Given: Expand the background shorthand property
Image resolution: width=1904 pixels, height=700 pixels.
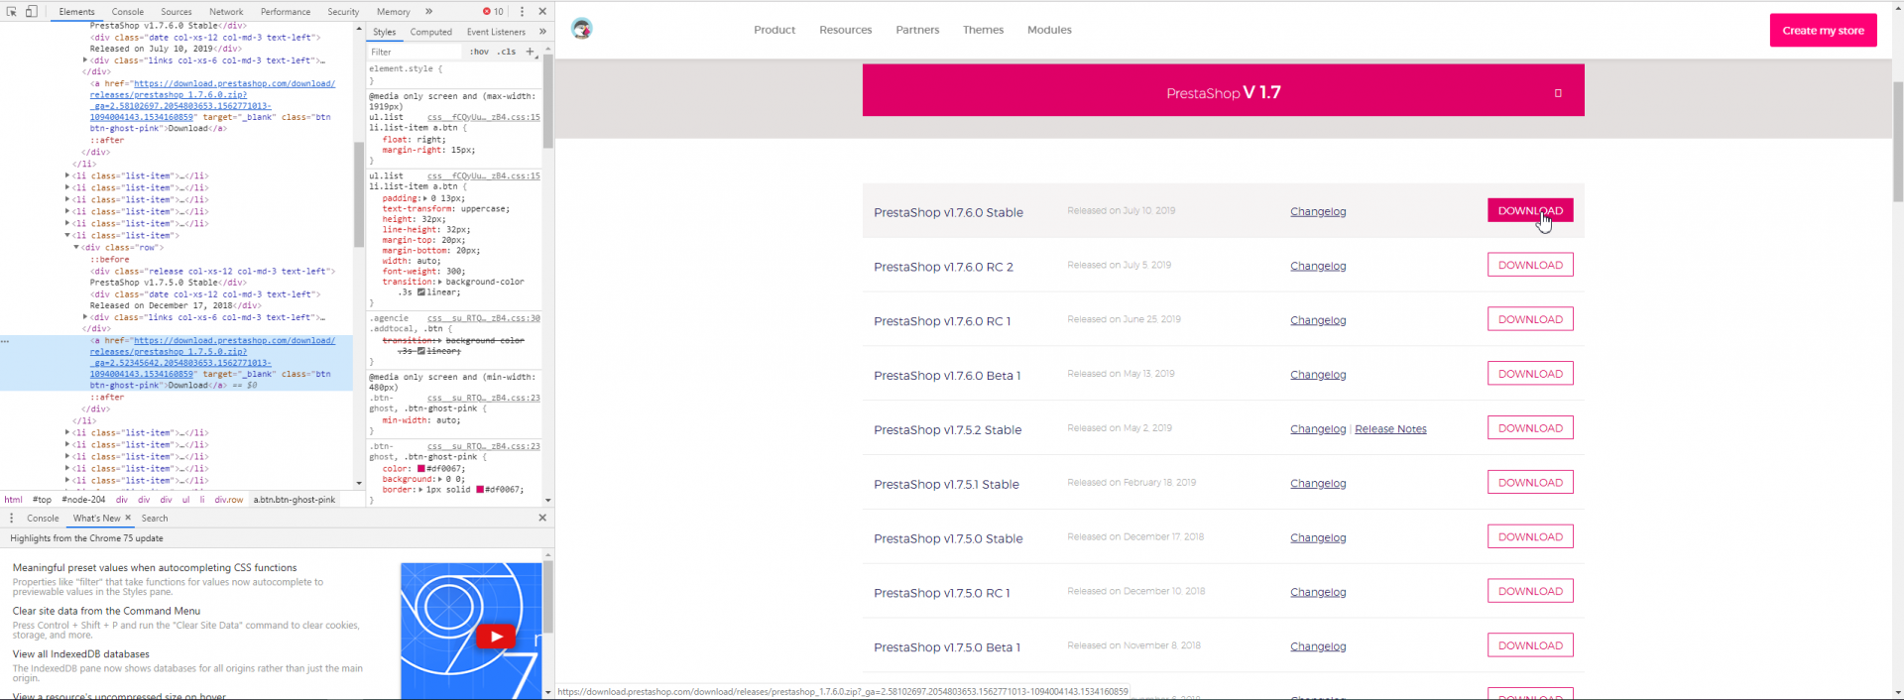Looking at the screenshot, I should tap(442, 480).
